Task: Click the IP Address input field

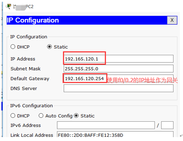Action: coord(118,59)
